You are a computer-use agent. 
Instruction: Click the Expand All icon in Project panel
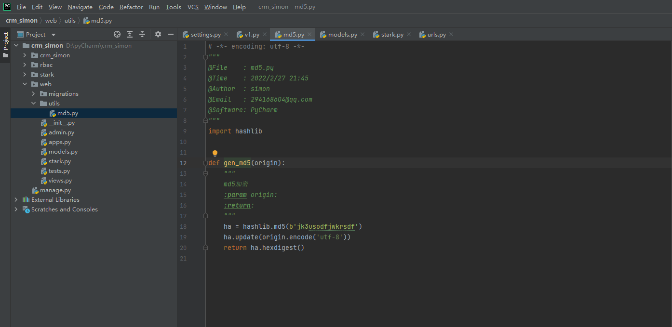tap(130, 34)
